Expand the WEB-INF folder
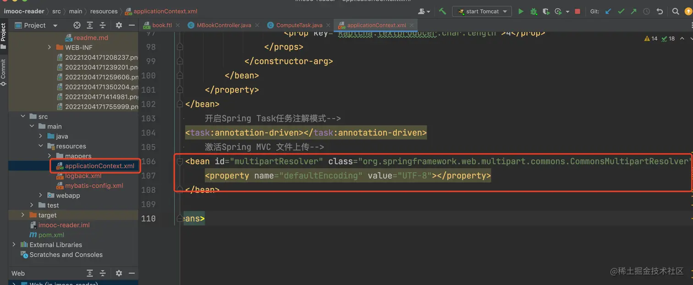The height and width of the screenshot is (285, 693). (49, 47)
